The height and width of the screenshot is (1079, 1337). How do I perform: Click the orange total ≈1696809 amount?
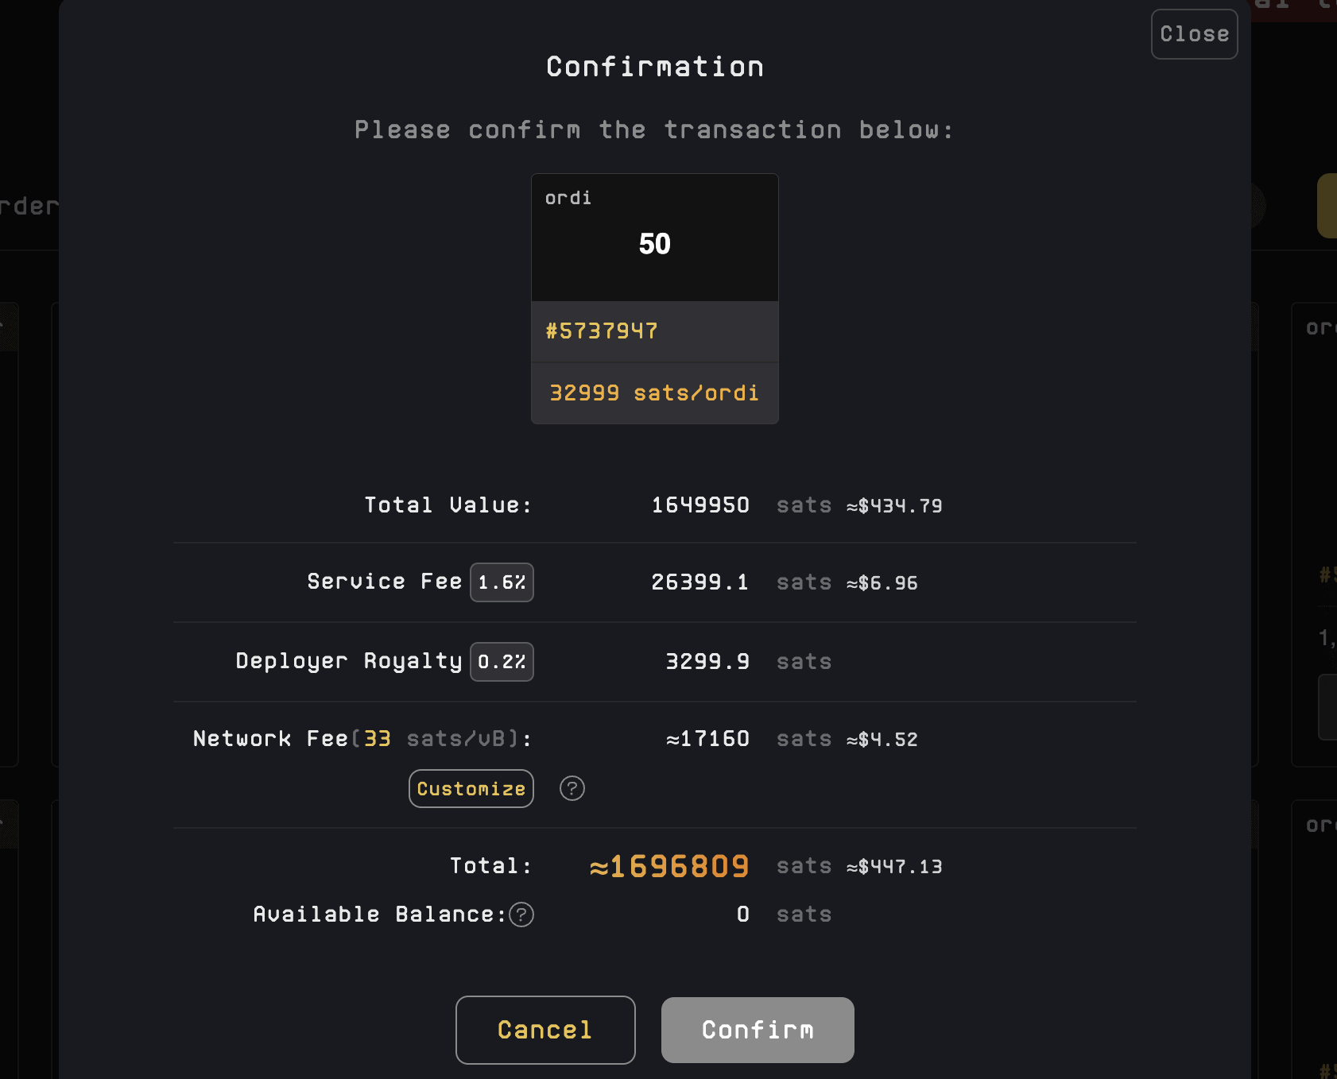click(x=669, y=866)
